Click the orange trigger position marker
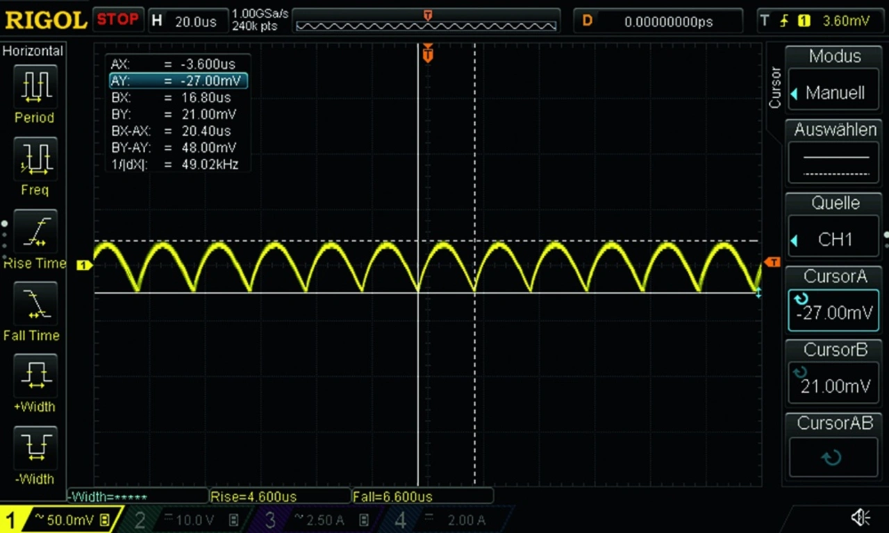 (428, 53)
